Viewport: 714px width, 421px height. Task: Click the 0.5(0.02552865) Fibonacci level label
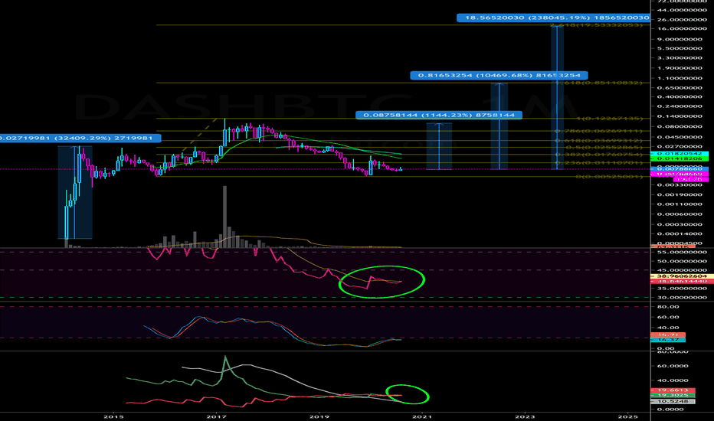pos(604,148)
